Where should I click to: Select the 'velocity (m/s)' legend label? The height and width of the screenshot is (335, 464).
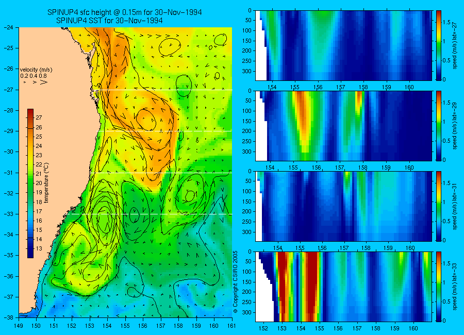(36, 70)
